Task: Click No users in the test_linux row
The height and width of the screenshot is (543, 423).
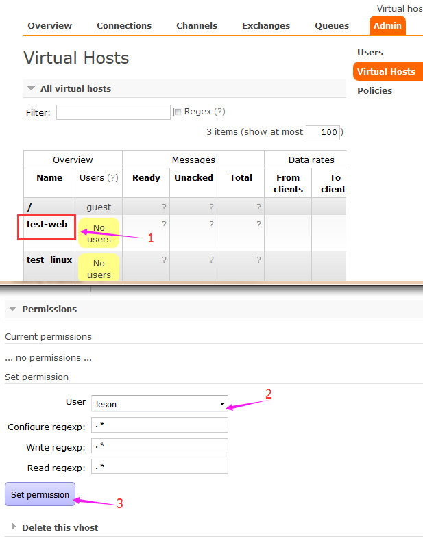Action: (x=99, y=267)
